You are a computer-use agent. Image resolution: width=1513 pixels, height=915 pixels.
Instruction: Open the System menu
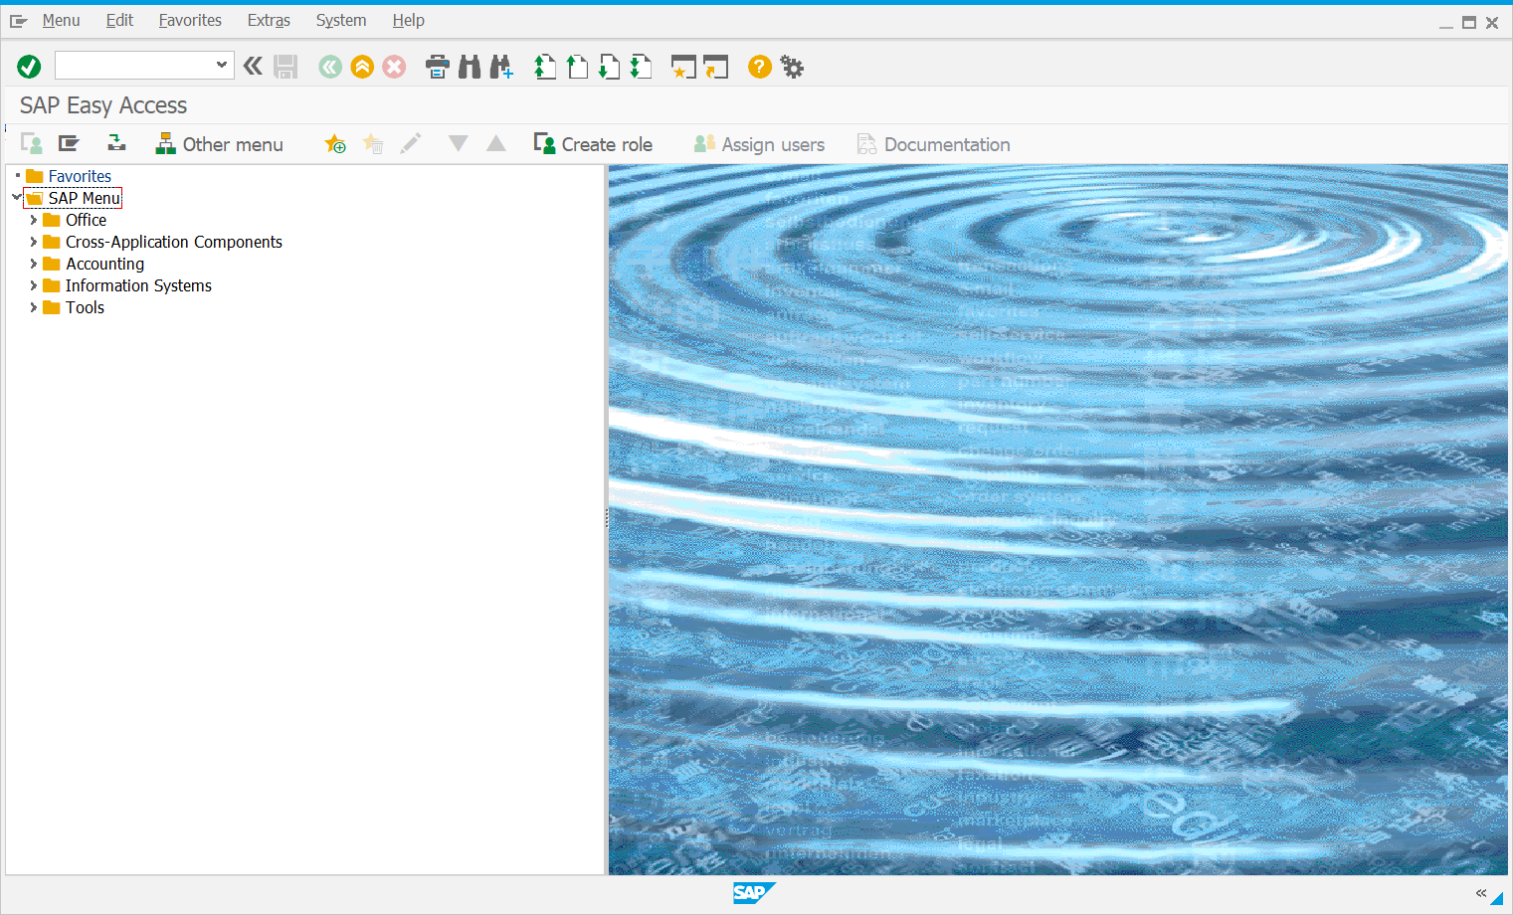(340, 20)
